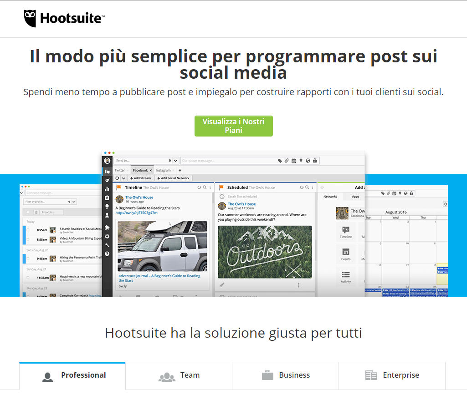Click search magnifier in Timeline stream header

(205, 187)
